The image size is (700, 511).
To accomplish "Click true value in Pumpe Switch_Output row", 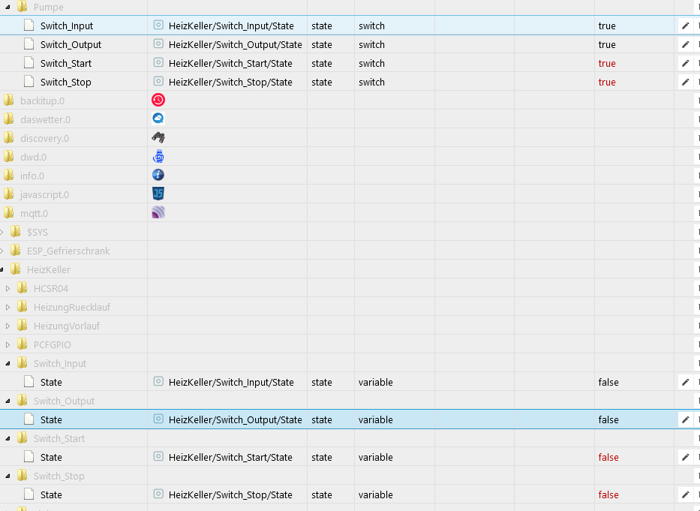I will point(607,45).
